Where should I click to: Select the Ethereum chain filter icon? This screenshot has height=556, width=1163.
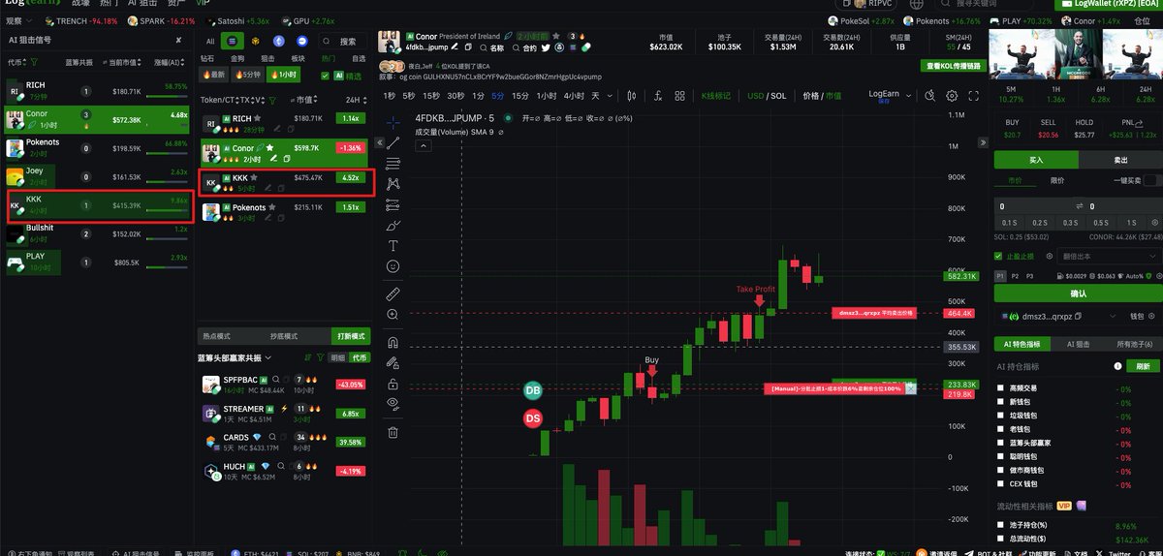279,42
